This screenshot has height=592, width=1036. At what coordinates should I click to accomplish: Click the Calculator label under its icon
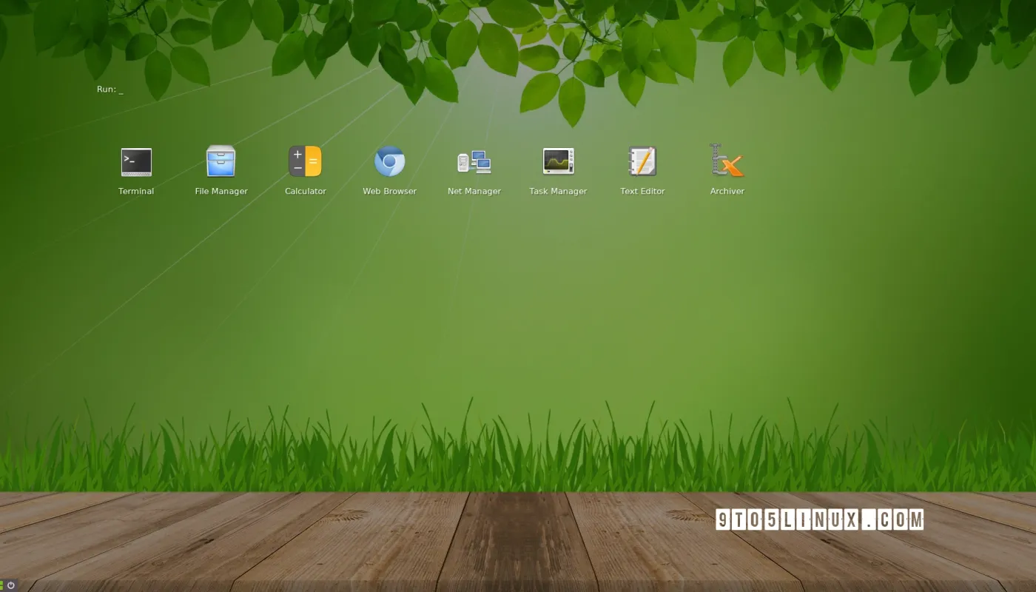click(305, 191)
